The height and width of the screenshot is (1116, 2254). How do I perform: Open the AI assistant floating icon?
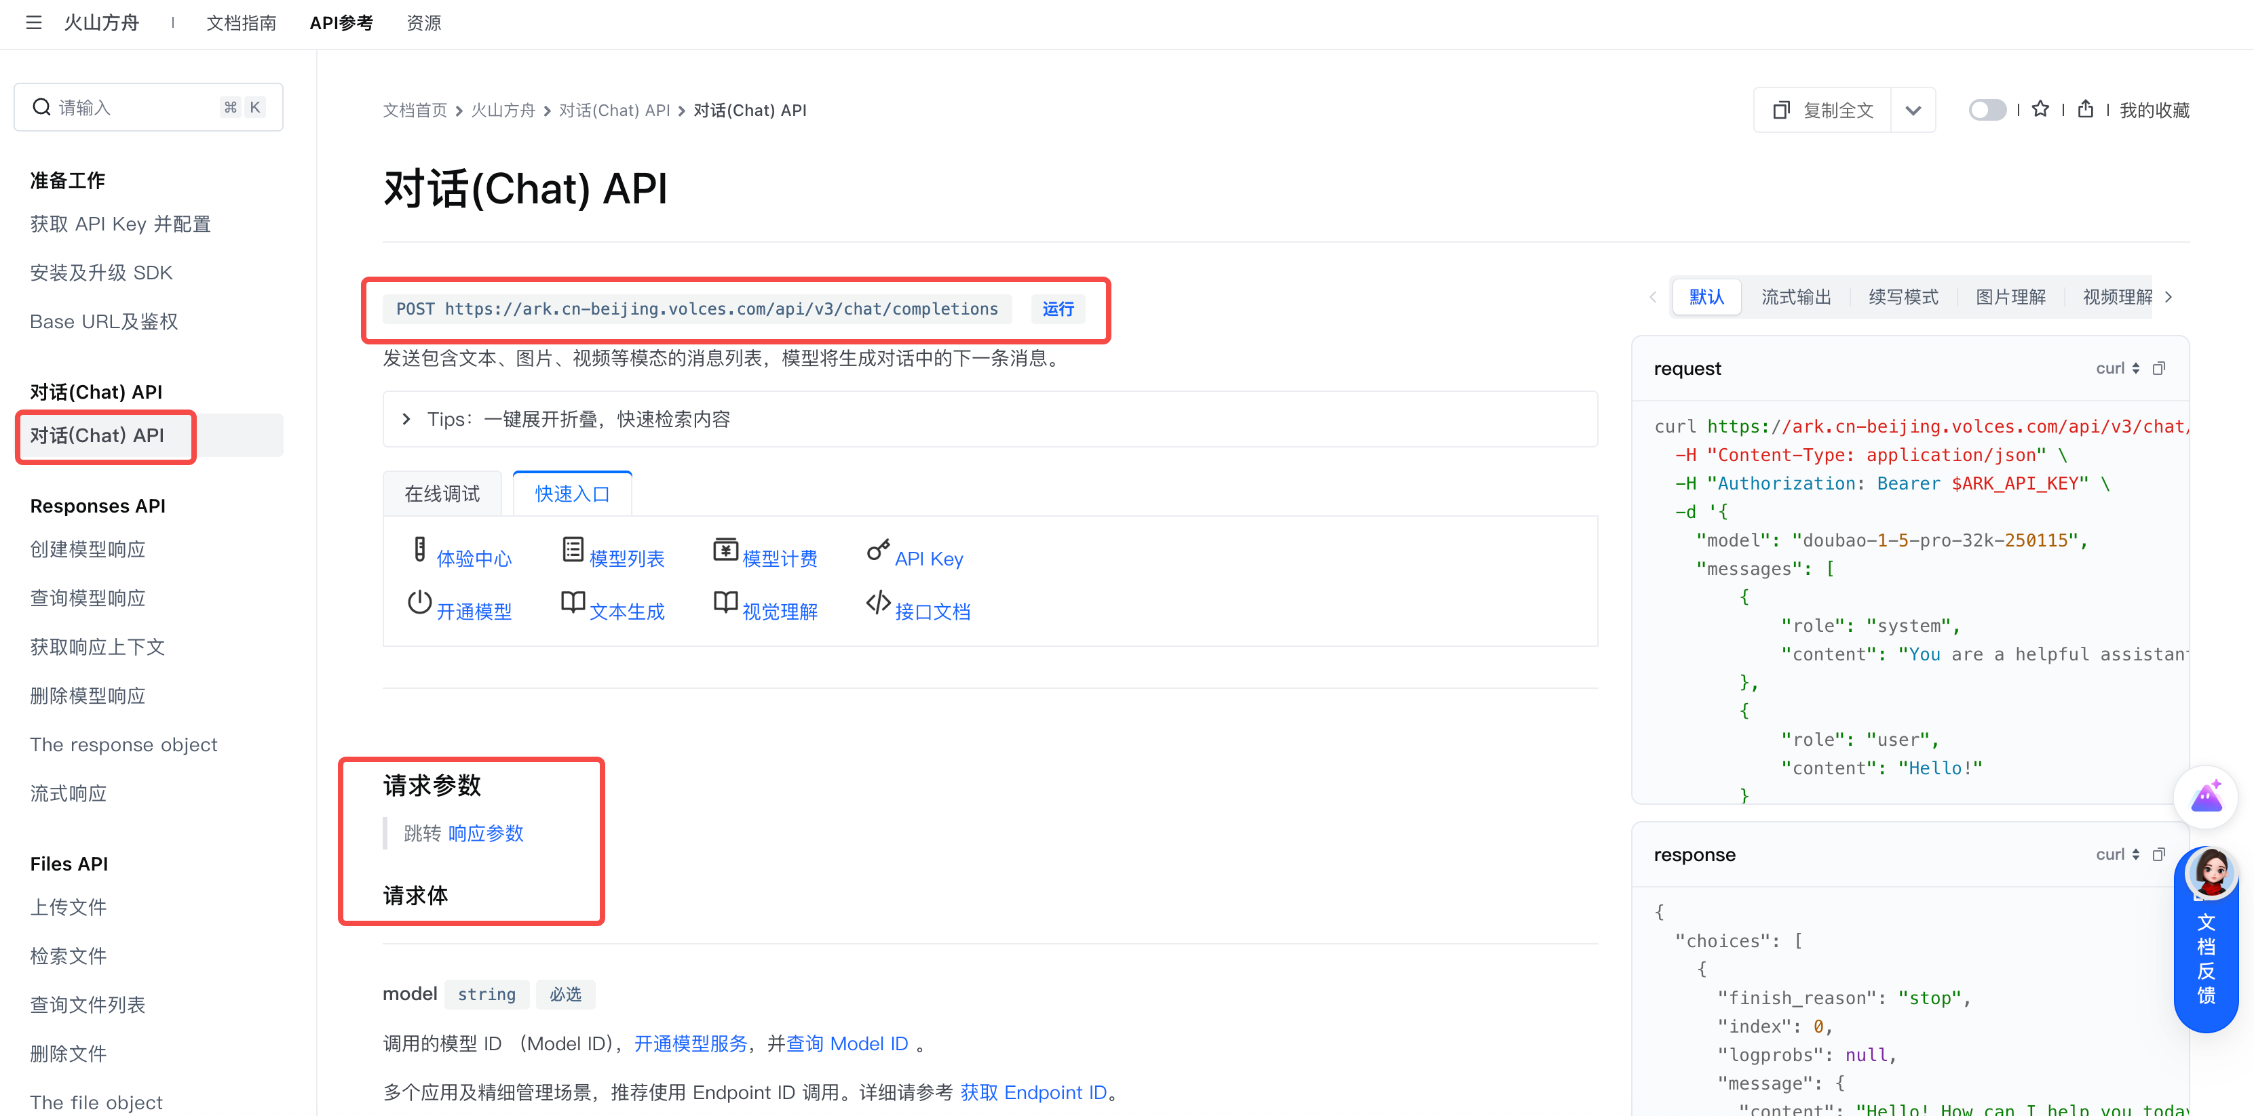click(2206, 797)
